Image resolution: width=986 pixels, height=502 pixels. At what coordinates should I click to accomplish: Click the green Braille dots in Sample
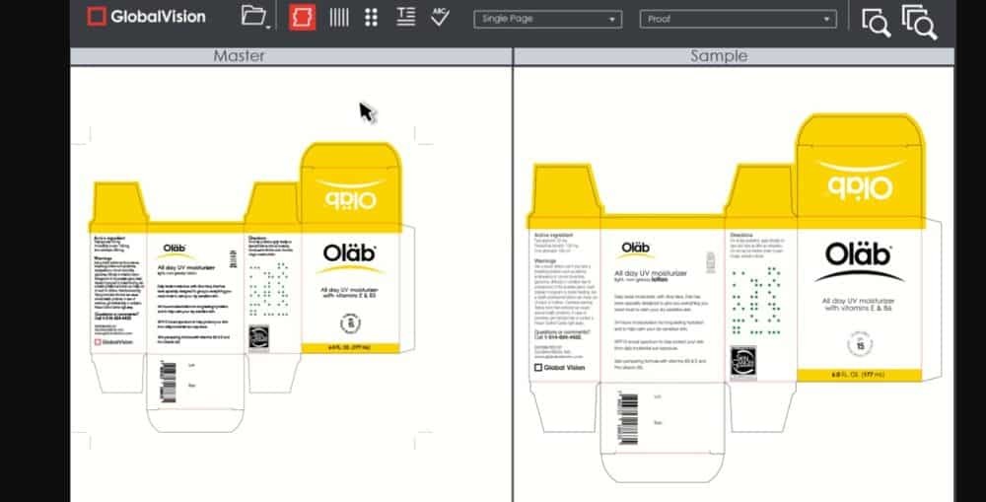pos(754,302)
